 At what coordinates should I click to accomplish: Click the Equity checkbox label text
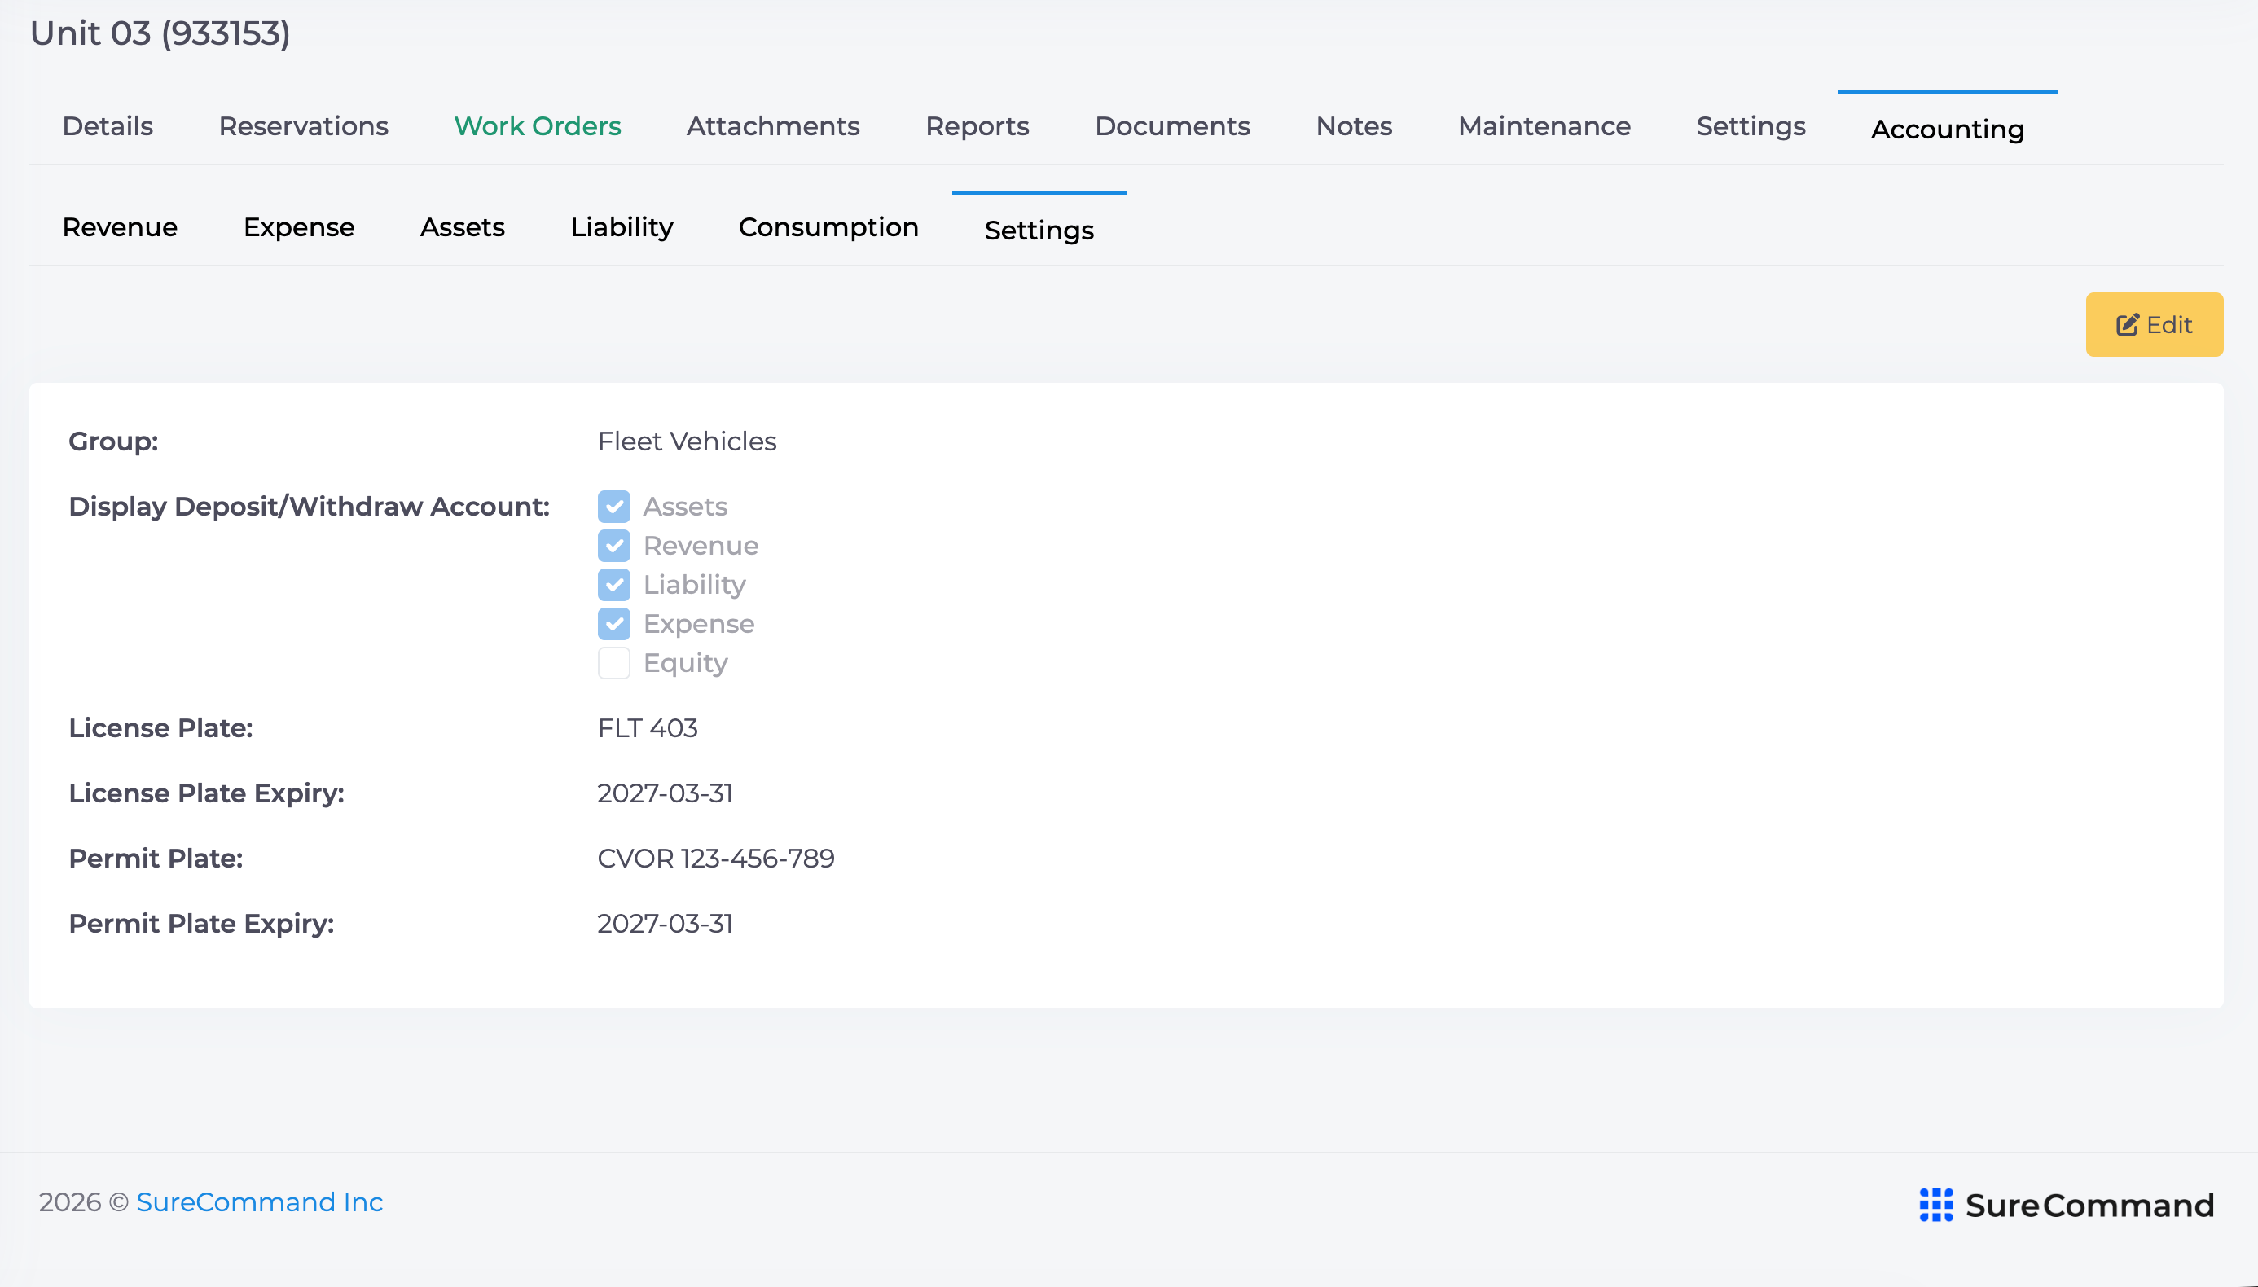[x=685, y=663]
